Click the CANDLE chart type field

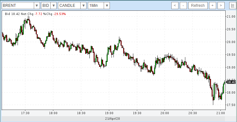pos(69,6)
